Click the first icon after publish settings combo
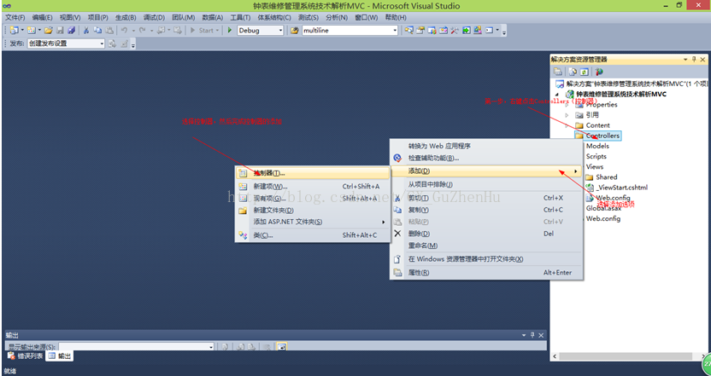711x376 pixels. click(112, 43)
